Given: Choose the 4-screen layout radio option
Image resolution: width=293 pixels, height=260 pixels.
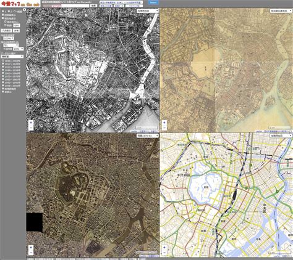Looking at the screenshot, I should tap(14, 12).
